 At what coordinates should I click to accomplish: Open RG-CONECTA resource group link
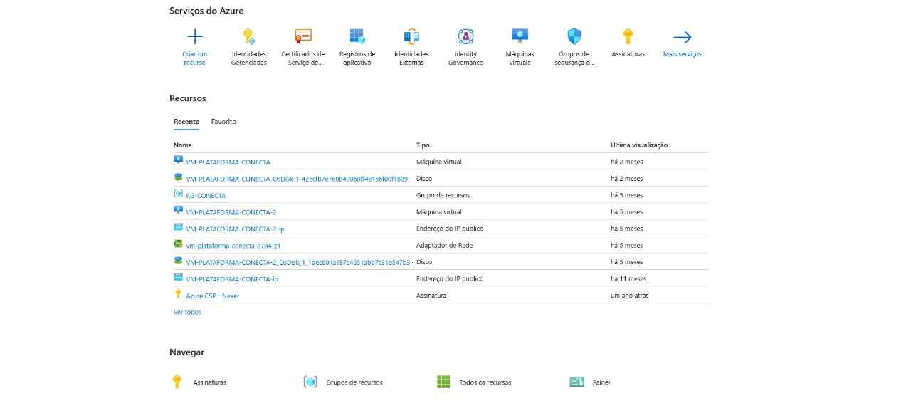pos(206,196)
